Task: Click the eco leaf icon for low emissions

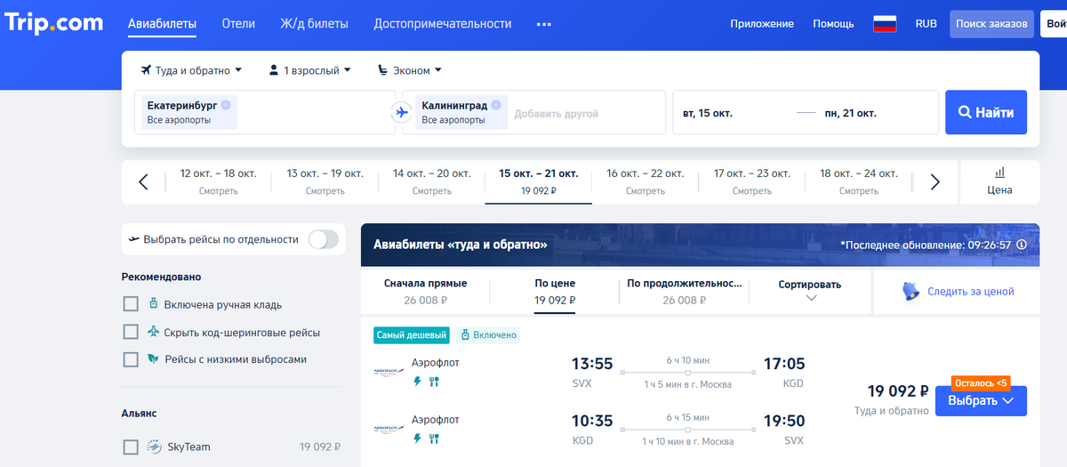Action: coord(154,359)
